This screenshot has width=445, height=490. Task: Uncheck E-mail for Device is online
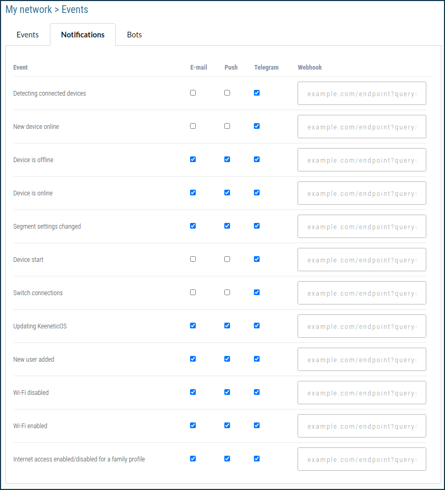pyautogui.click(x=193, y=193)
